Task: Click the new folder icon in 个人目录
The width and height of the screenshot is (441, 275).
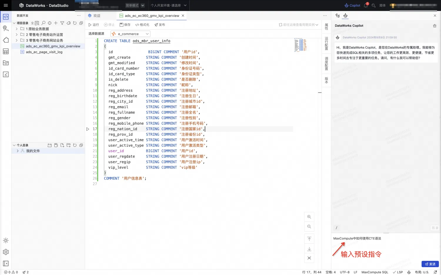Action: point(69,145)
